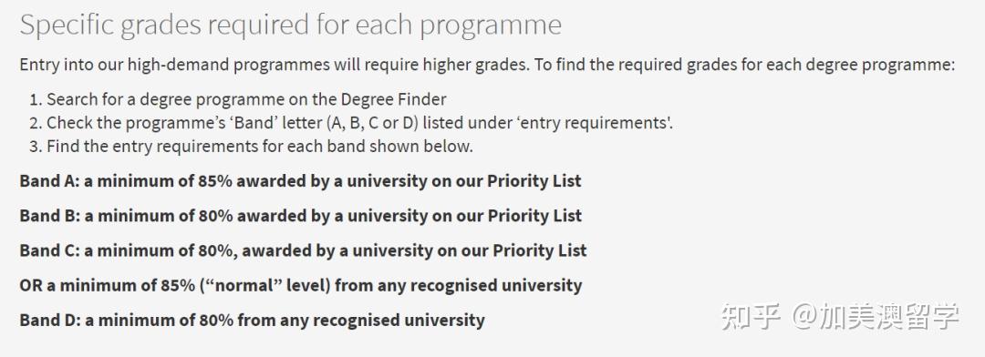Select the intro sentence about high-demand programmes

coord(487,66)
